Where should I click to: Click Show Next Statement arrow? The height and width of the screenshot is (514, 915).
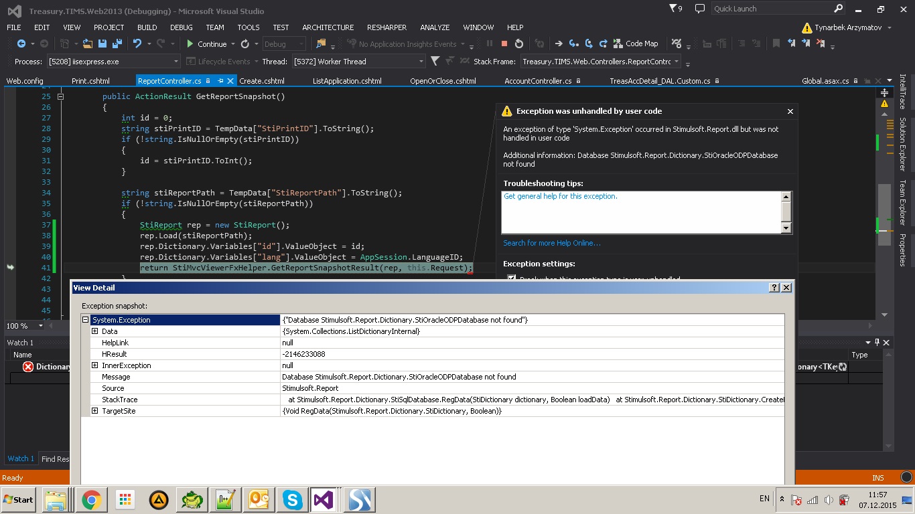559,44
